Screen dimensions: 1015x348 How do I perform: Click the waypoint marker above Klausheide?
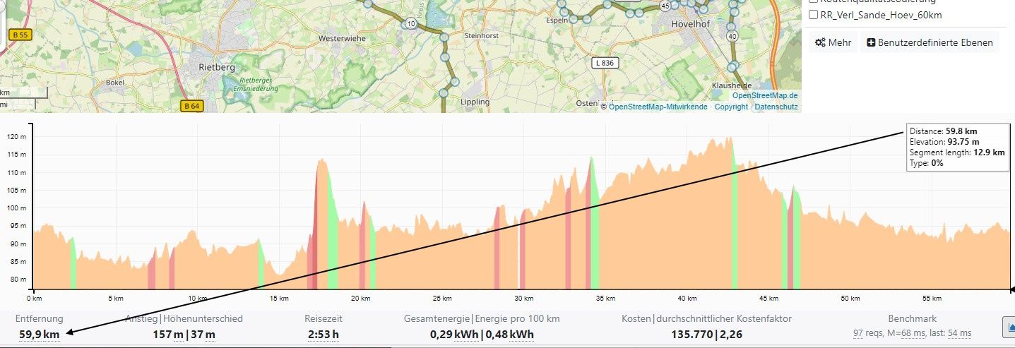732,68
